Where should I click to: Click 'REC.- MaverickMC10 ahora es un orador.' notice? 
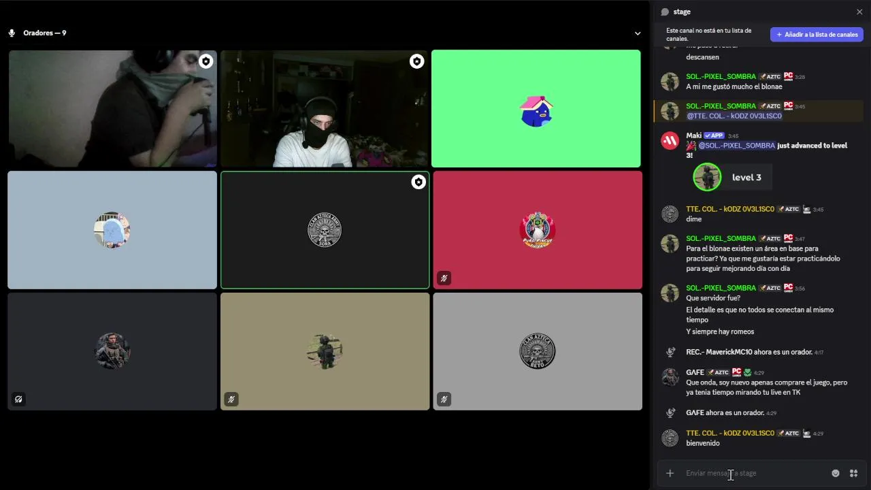click(749, 352)
